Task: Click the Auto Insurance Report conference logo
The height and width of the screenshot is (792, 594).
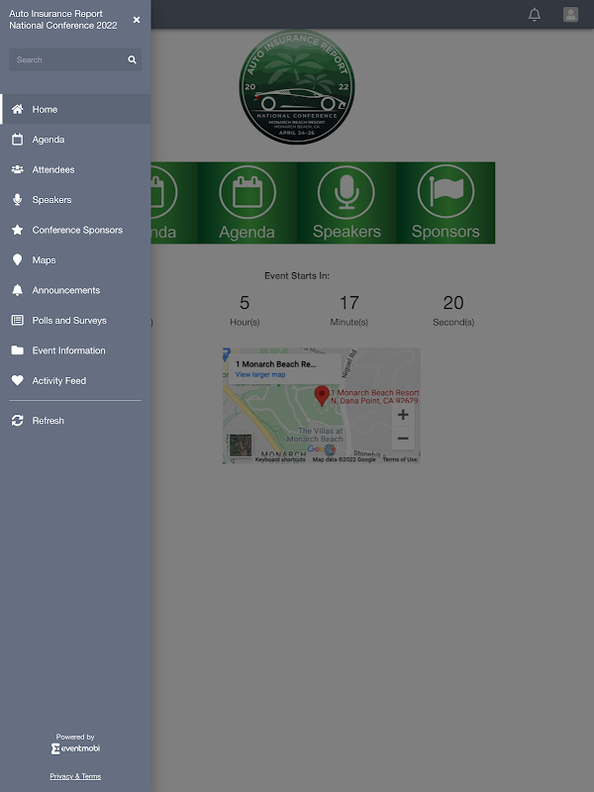Action: 297,86
